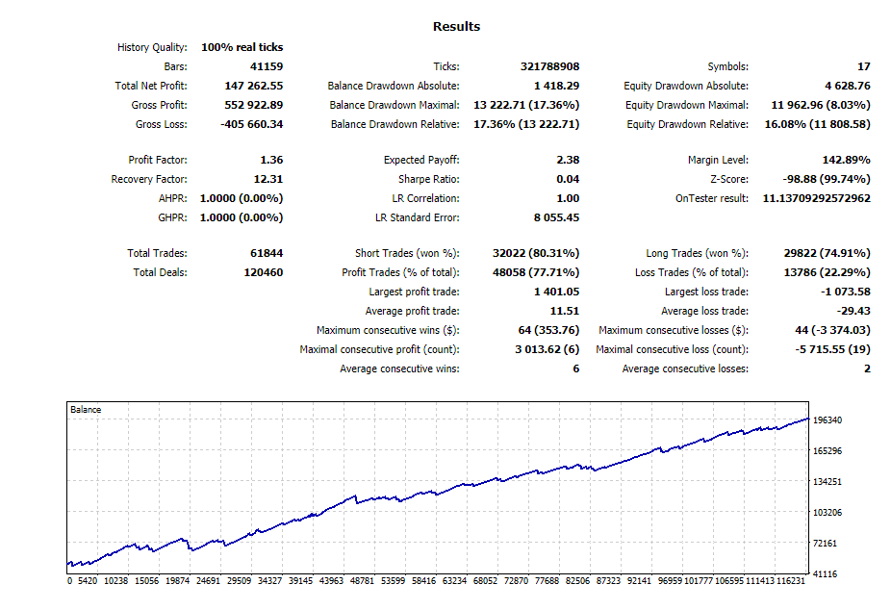Select the 116231 deal axis label
891x610 pixels.
[x=791, y=581]
